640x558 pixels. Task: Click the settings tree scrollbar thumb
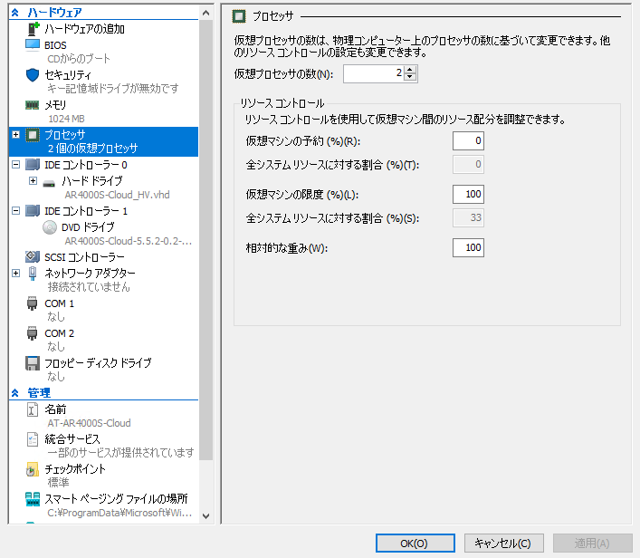click(x=206, y=240)
